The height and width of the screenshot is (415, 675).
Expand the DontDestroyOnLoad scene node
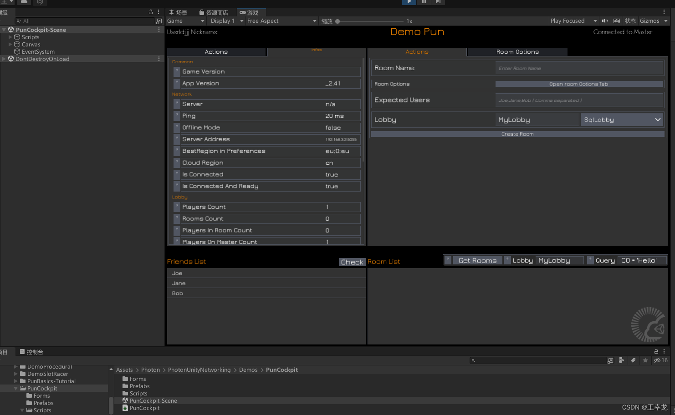pyautogui.click(x=4, y=59)
